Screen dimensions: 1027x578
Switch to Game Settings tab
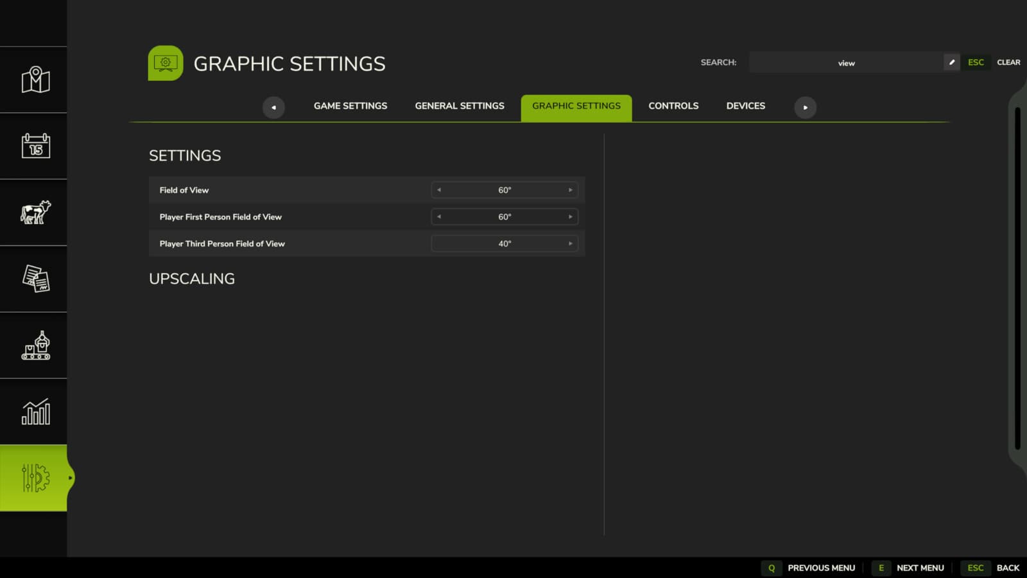tap(350, 106)
